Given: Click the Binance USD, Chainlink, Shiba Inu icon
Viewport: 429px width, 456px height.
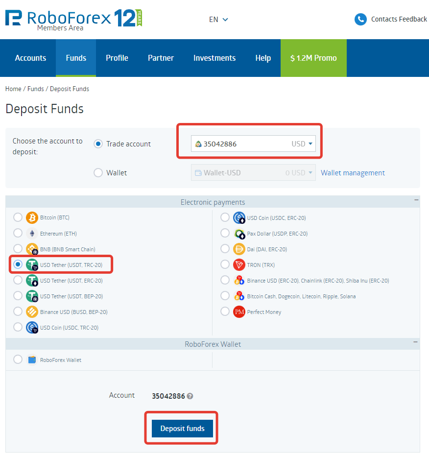Looking at the screenshot, I should (x=239, y=280).
